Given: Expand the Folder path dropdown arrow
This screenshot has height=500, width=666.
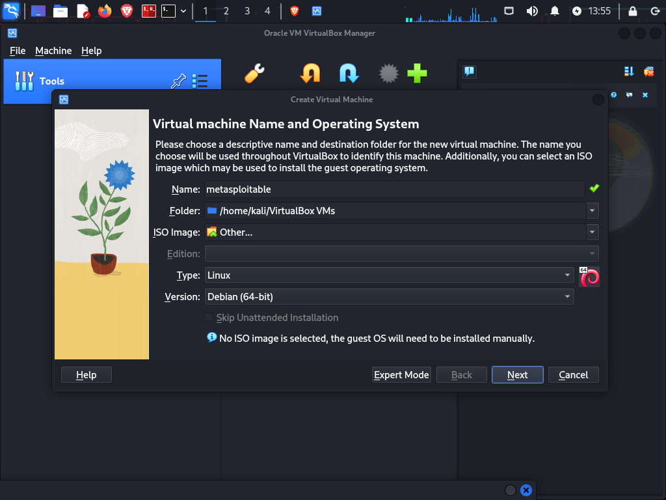Looking at the screenshot, I should click(x=592, y=211).
